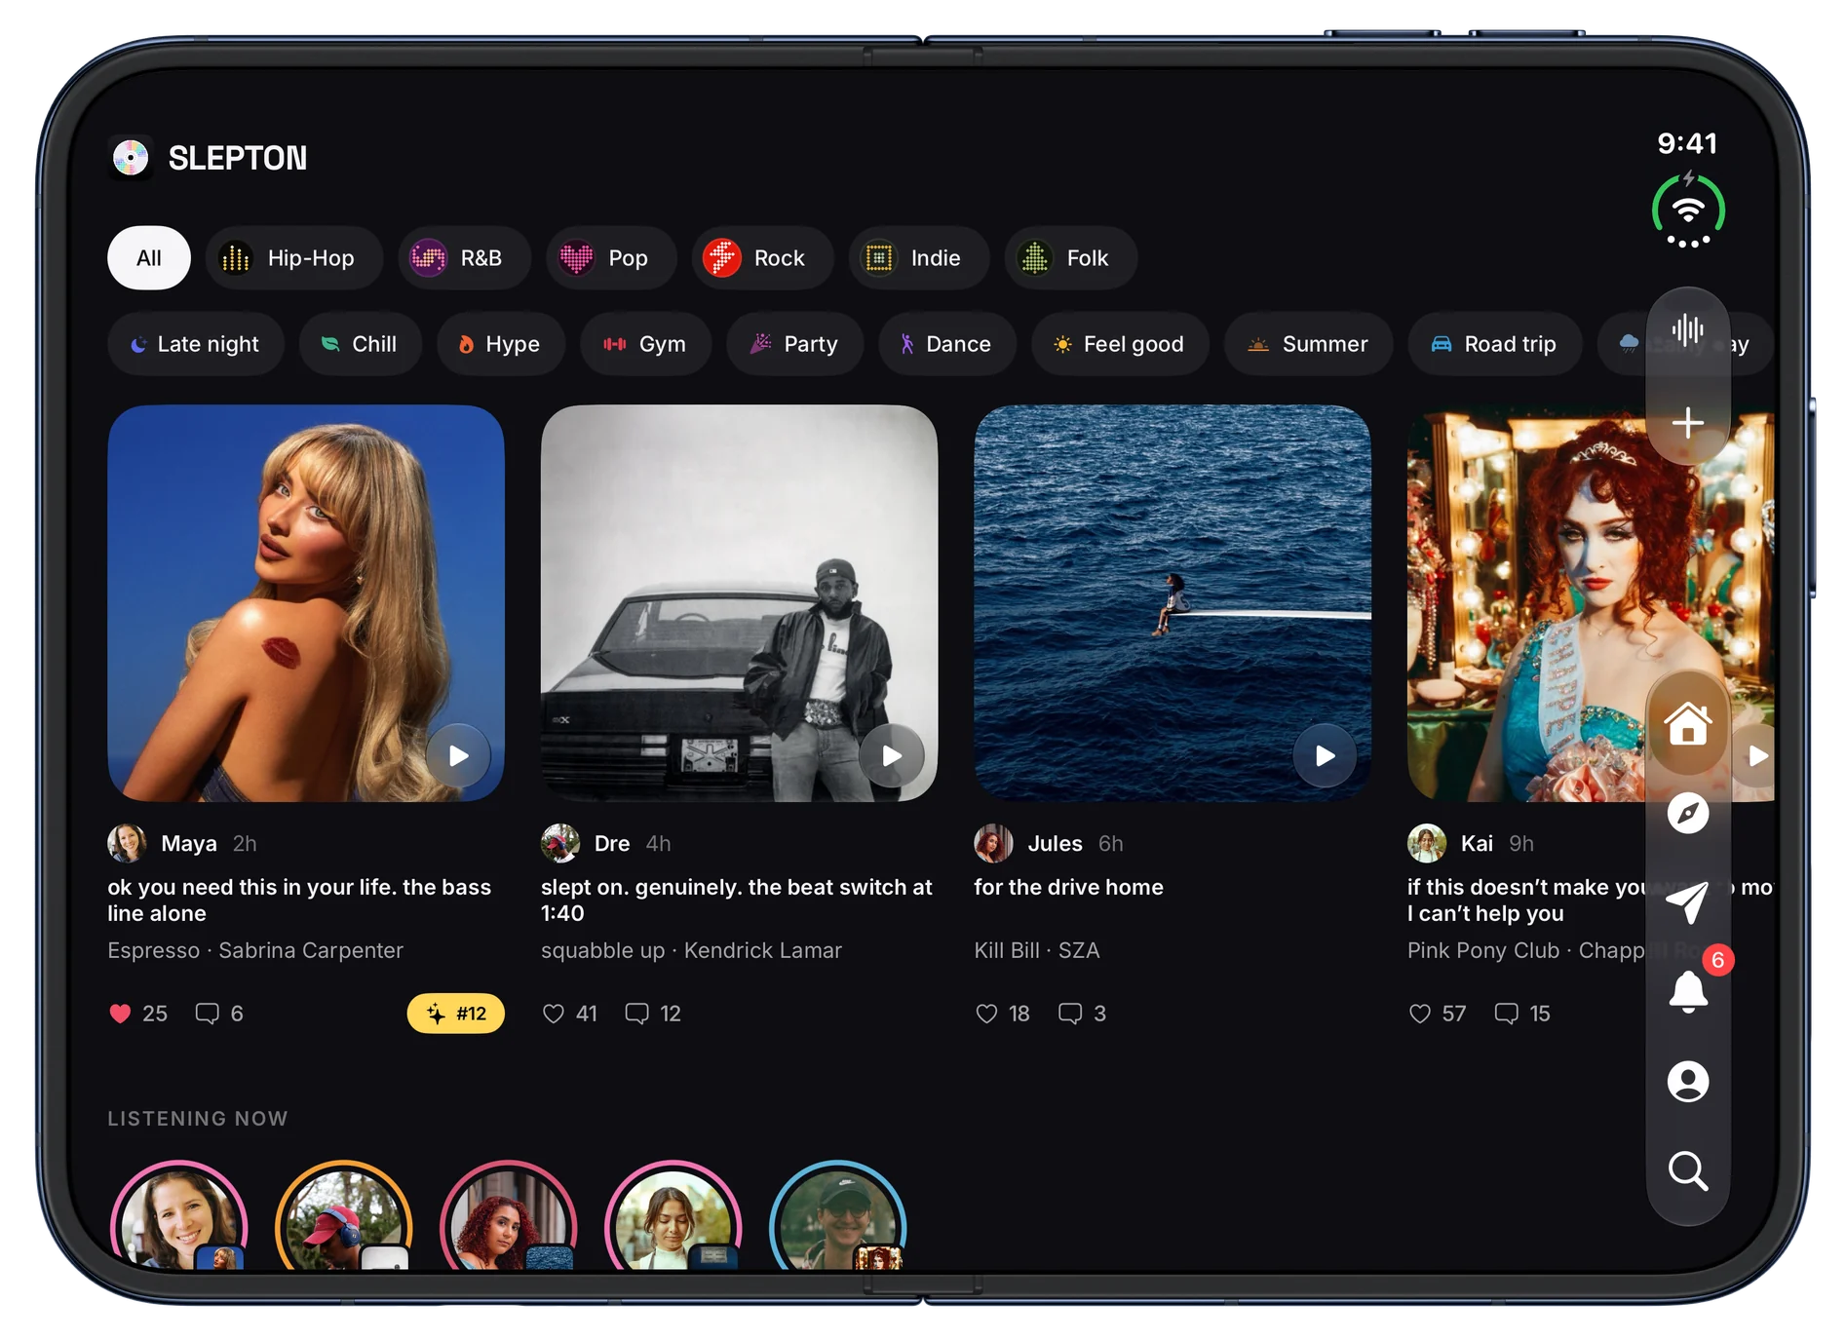Image resolution: width=1846 pixels, height=1341 pixels.
Task: Play Espresso on Maya's card
Action: click(458, 755)
